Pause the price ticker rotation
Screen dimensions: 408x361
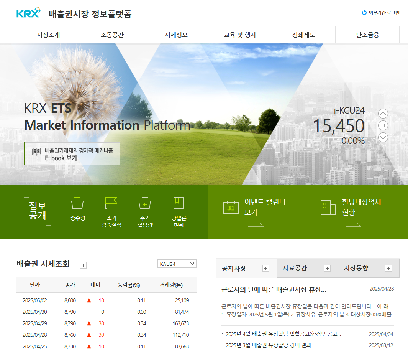tap(383, 125)
